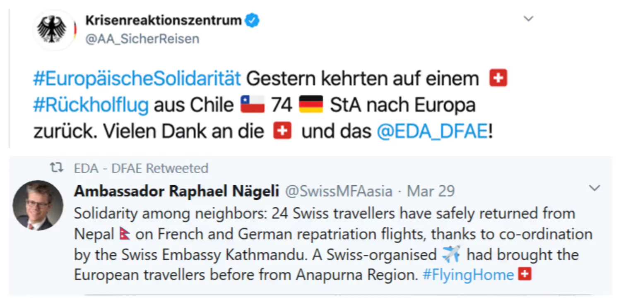Click the verified badge next to Krisenreaktionszentrum
621x304 pixels.
click(x=253, y=19)
